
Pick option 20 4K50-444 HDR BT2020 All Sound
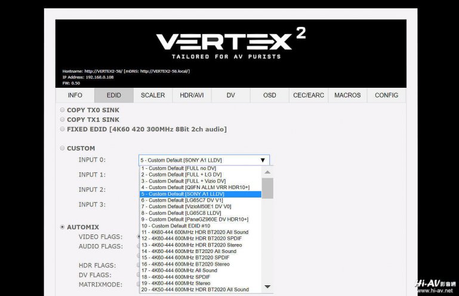(201, 289)
